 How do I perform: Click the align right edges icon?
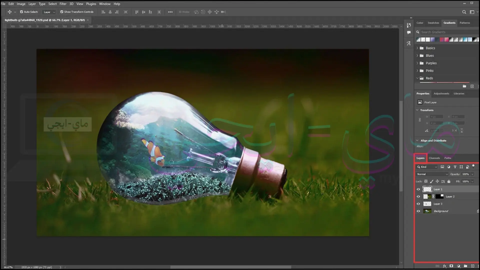[x=117, y=12]
